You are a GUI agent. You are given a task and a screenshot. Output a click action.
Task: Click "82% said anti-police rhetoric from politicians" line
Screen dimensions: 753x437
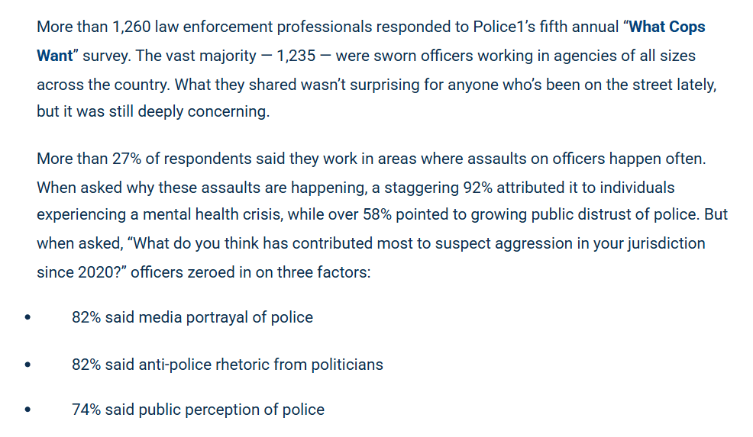point(227,365)
